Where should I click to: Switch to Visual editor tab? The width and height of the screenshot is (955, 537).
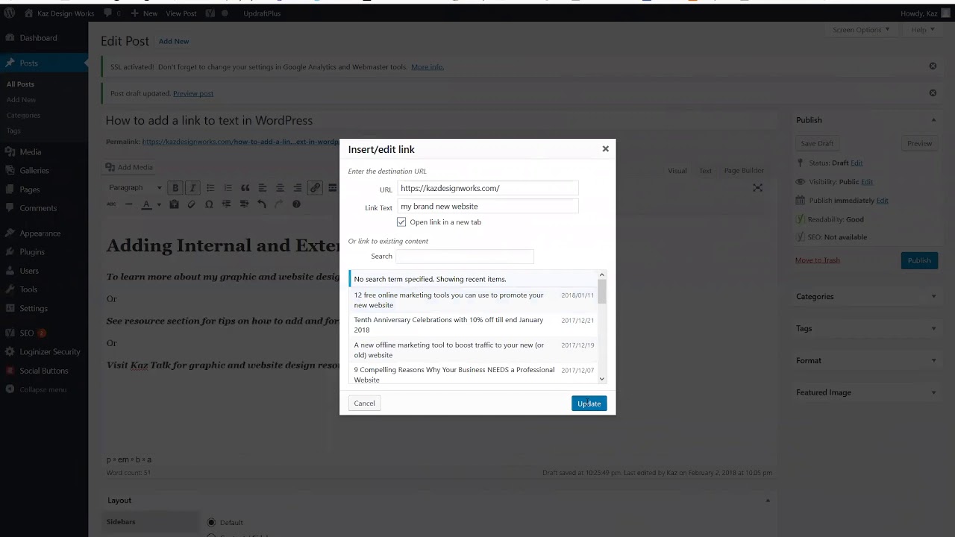[677, 171]
